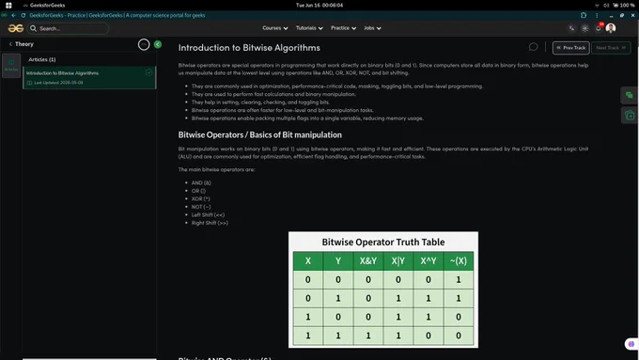639x360 pixels.
Task: Click the 'Left Shift (<<)' list item
Action: point(208,215)
